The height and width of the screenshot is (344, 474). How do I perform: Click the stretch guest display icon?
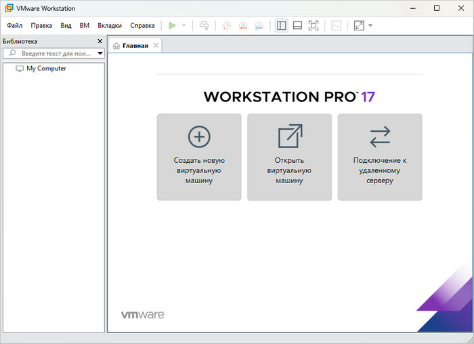(358, 26)
